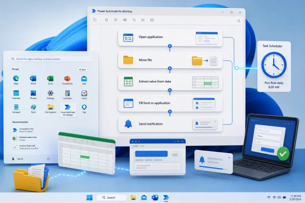Open form preview thumbnail on Fill form card
The width and height of the screenshot is (305, 203).
(x=204, y=104)
